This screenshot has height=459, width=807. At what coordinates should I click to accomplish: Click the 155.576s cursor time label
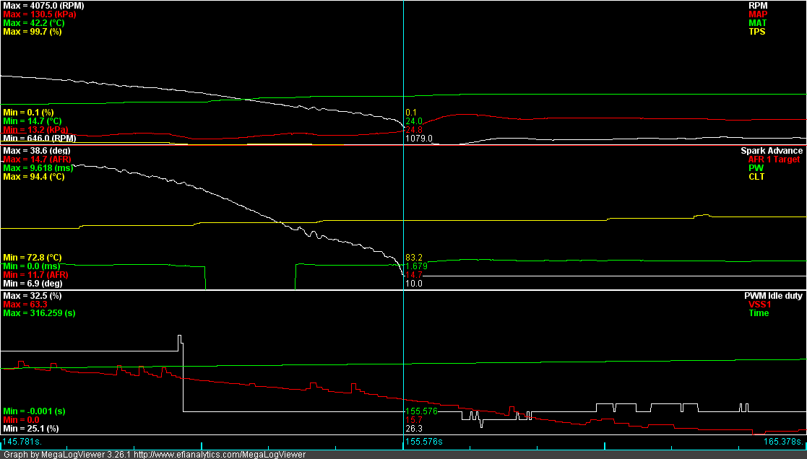pyautogui.click(x=423, y=442)
